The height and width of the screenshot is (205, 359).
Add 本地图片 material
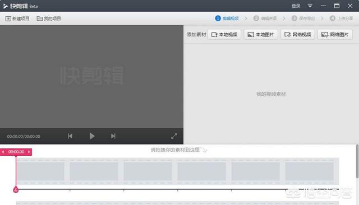[261, 35]
